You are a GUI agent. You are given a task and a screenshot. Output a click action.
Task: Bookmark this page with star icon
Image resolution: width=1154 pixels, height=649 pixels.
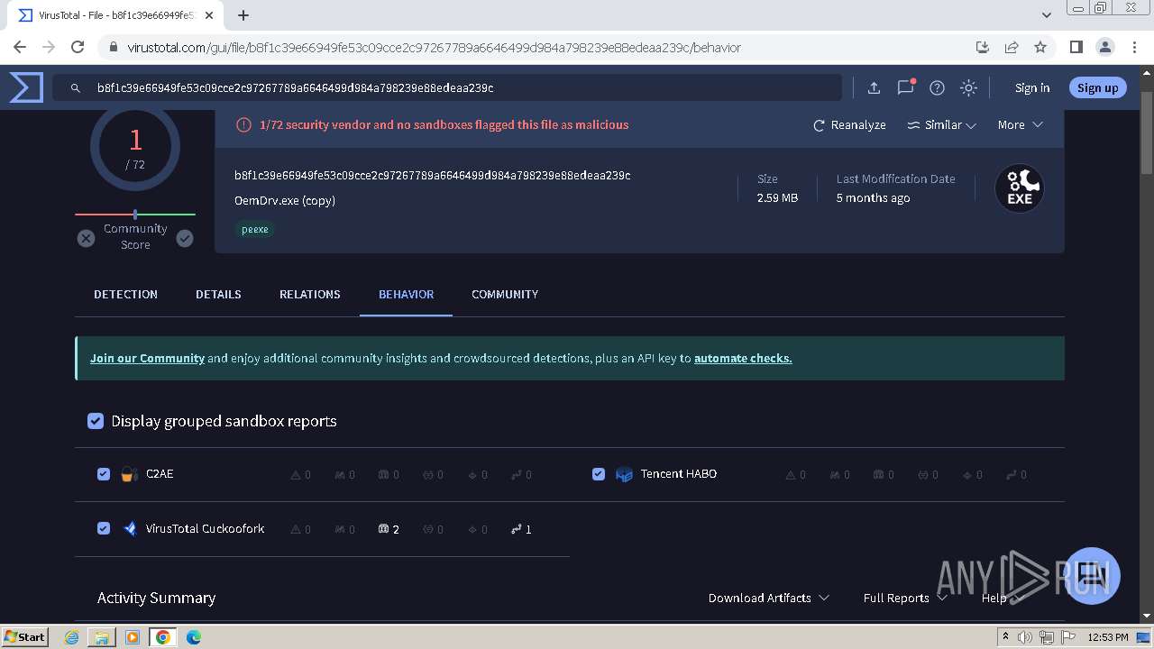(x=1040, y=47)
